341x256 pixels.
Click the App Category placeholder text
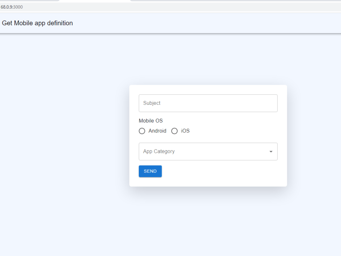point(159,151)
